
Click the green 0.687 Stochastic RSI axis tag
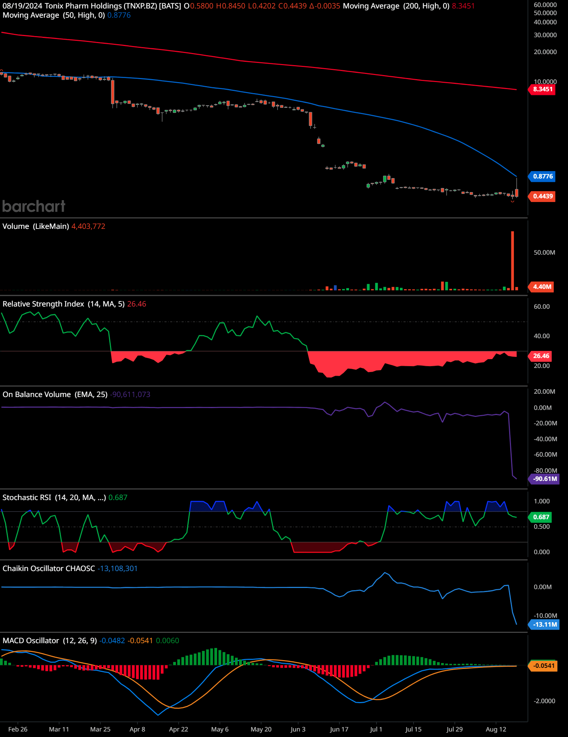pyautogui.click(x=541, y=517)
